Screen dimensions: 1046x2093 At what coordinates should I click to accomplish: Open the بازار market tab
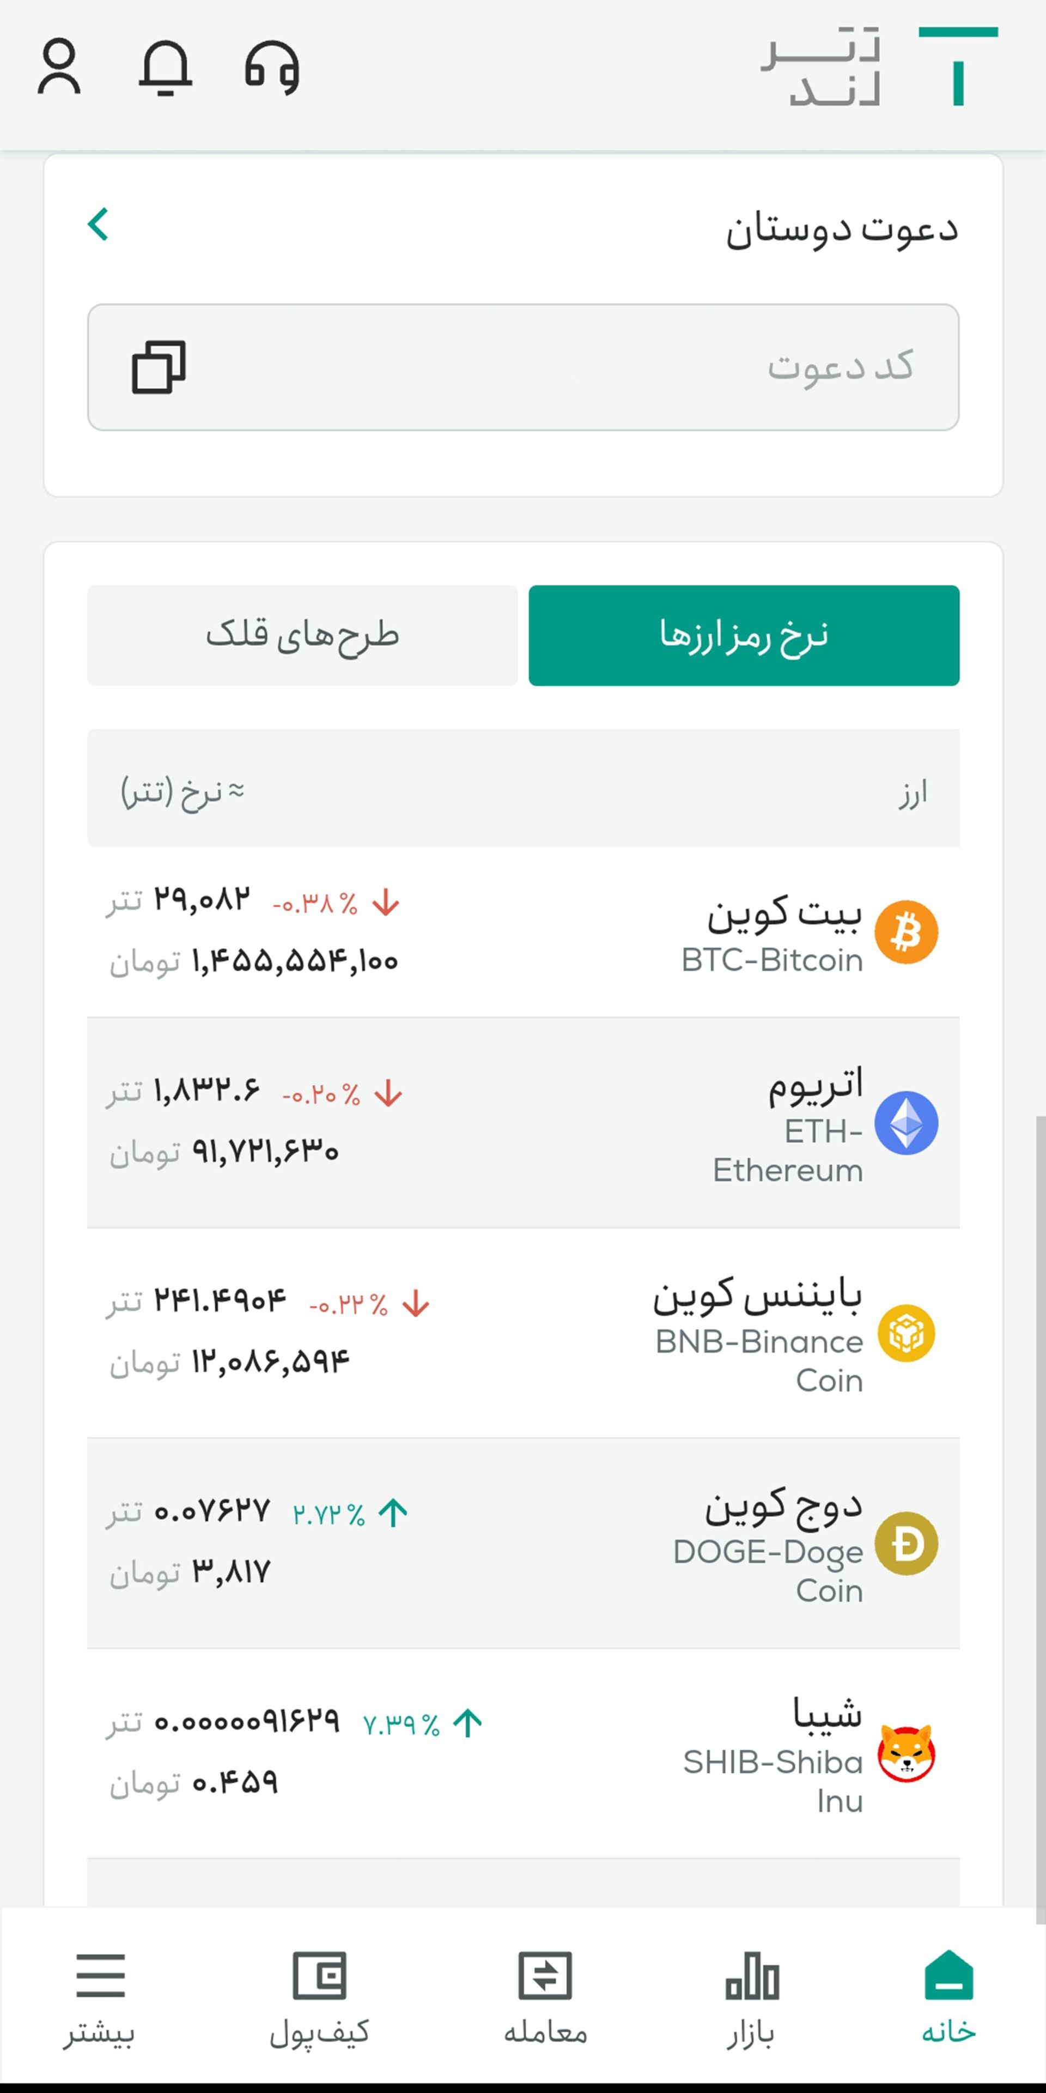click(x=751, y=1997)
